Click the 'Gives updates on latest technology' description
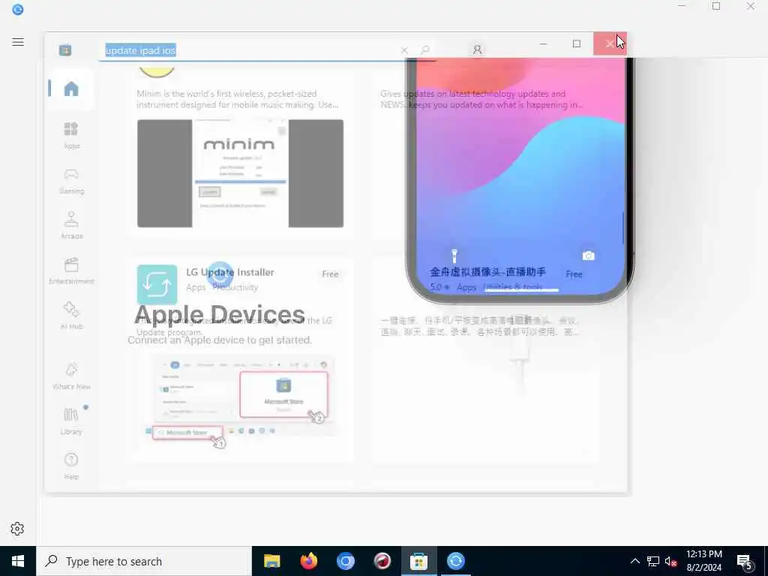This screenshot has width=768, height=576. (x=481, y=99)
